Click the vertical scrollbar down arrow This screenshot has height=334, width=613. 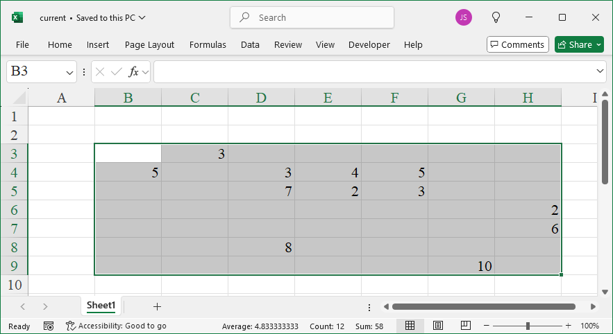coord(605,292)
